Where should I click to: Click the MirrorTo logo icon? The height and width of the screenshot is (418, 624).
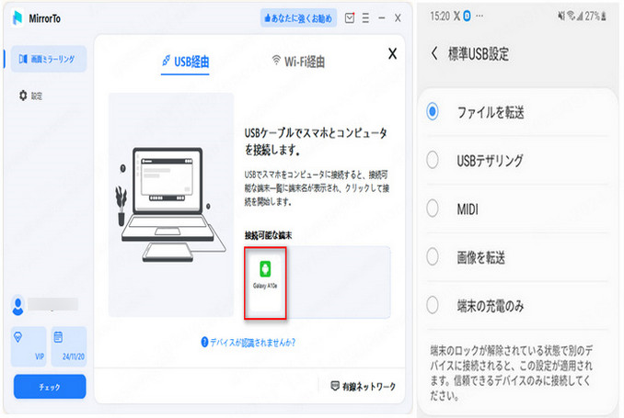(x=17, y=17)
